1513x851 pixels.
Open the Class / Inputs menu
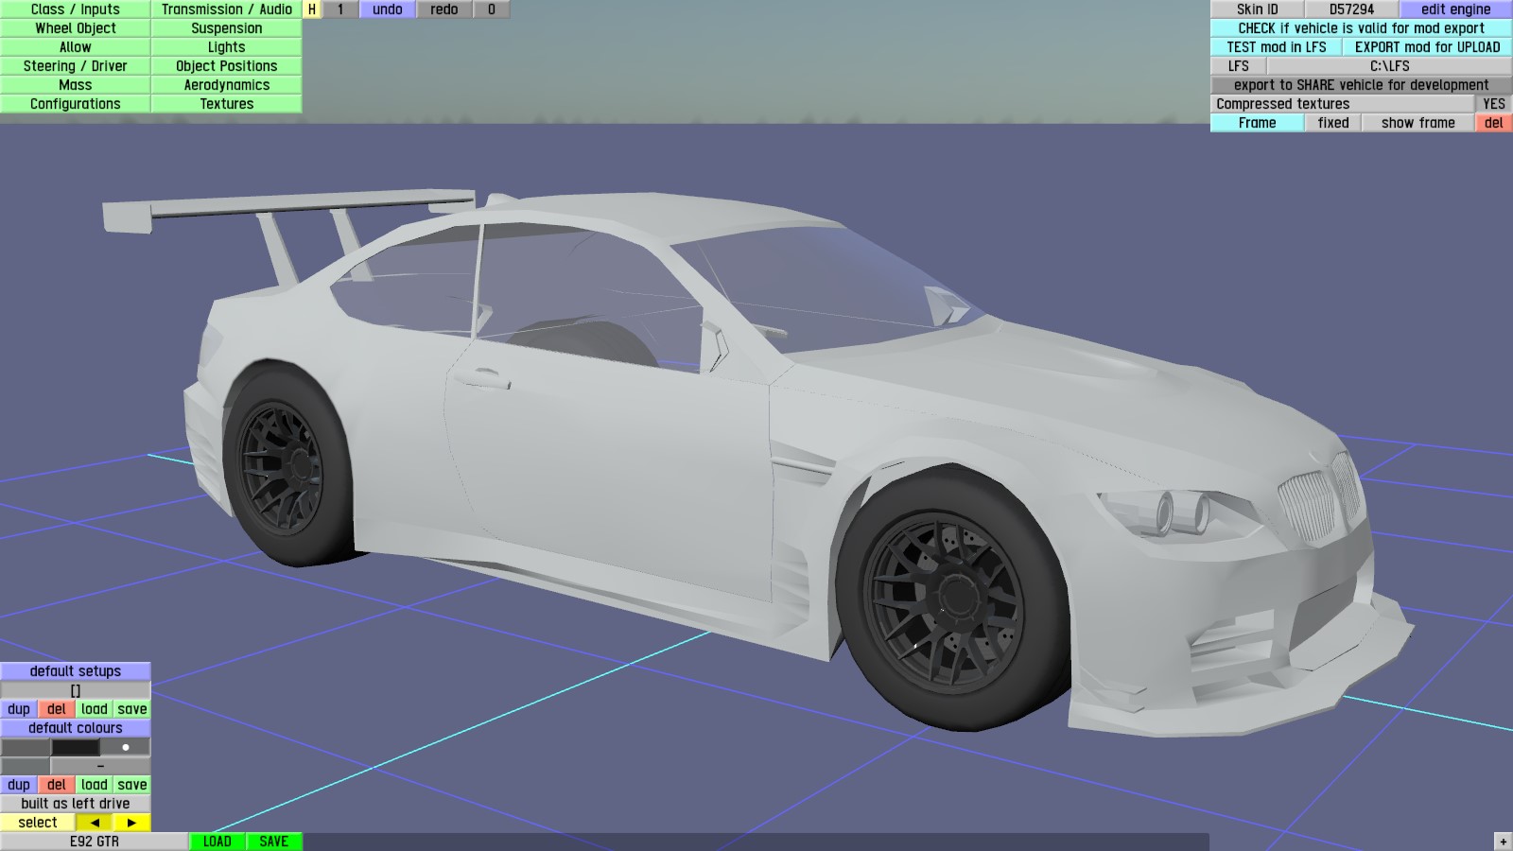pos(76,9)
